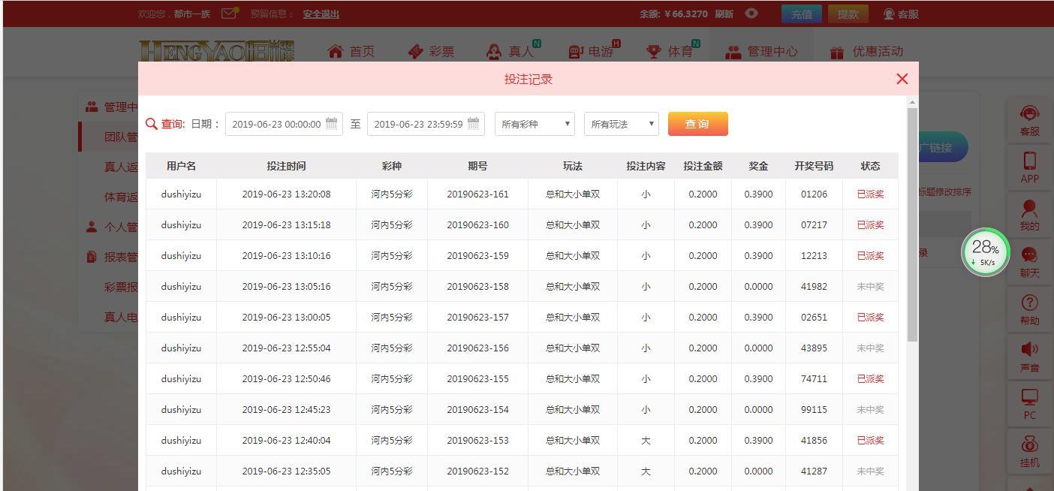Select issue 20190623-158 cell
This screenshot has width=1054, height=491.
pos(477,286)
